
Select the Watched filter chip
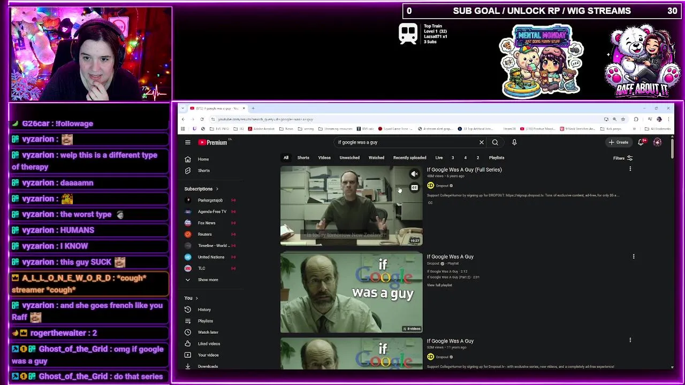376,158
